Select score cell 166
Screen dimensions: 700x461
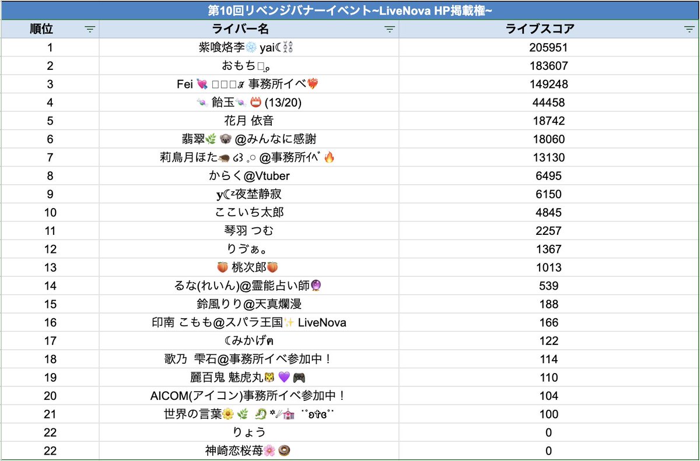point(549,323)
